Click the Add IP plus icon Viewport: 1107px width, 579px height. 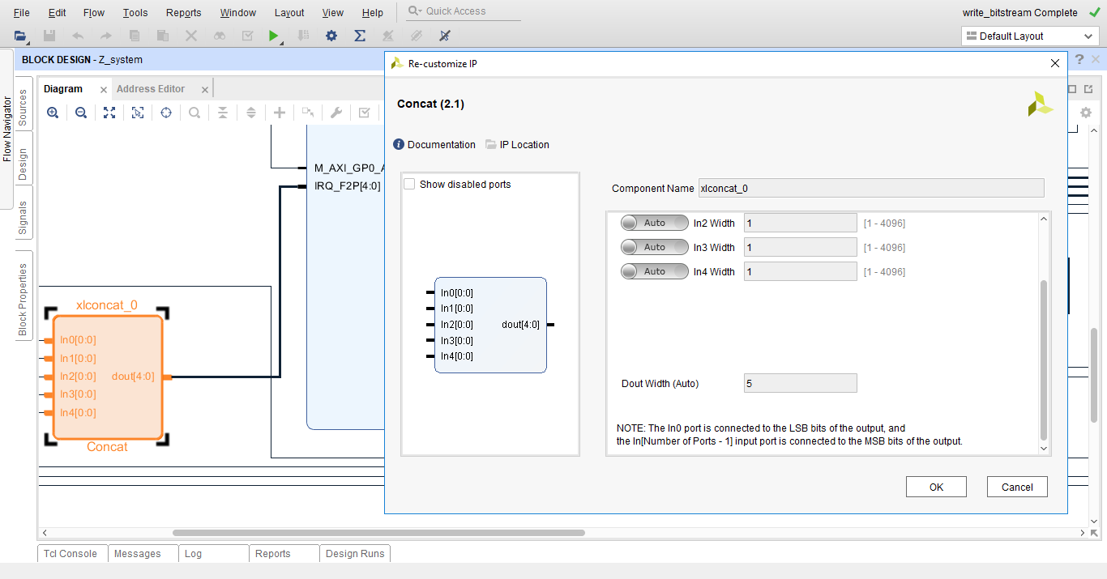point(280,113)
